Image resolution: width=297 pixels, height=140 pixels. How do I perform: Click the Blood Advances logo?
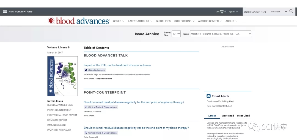[x=79, y=21]
